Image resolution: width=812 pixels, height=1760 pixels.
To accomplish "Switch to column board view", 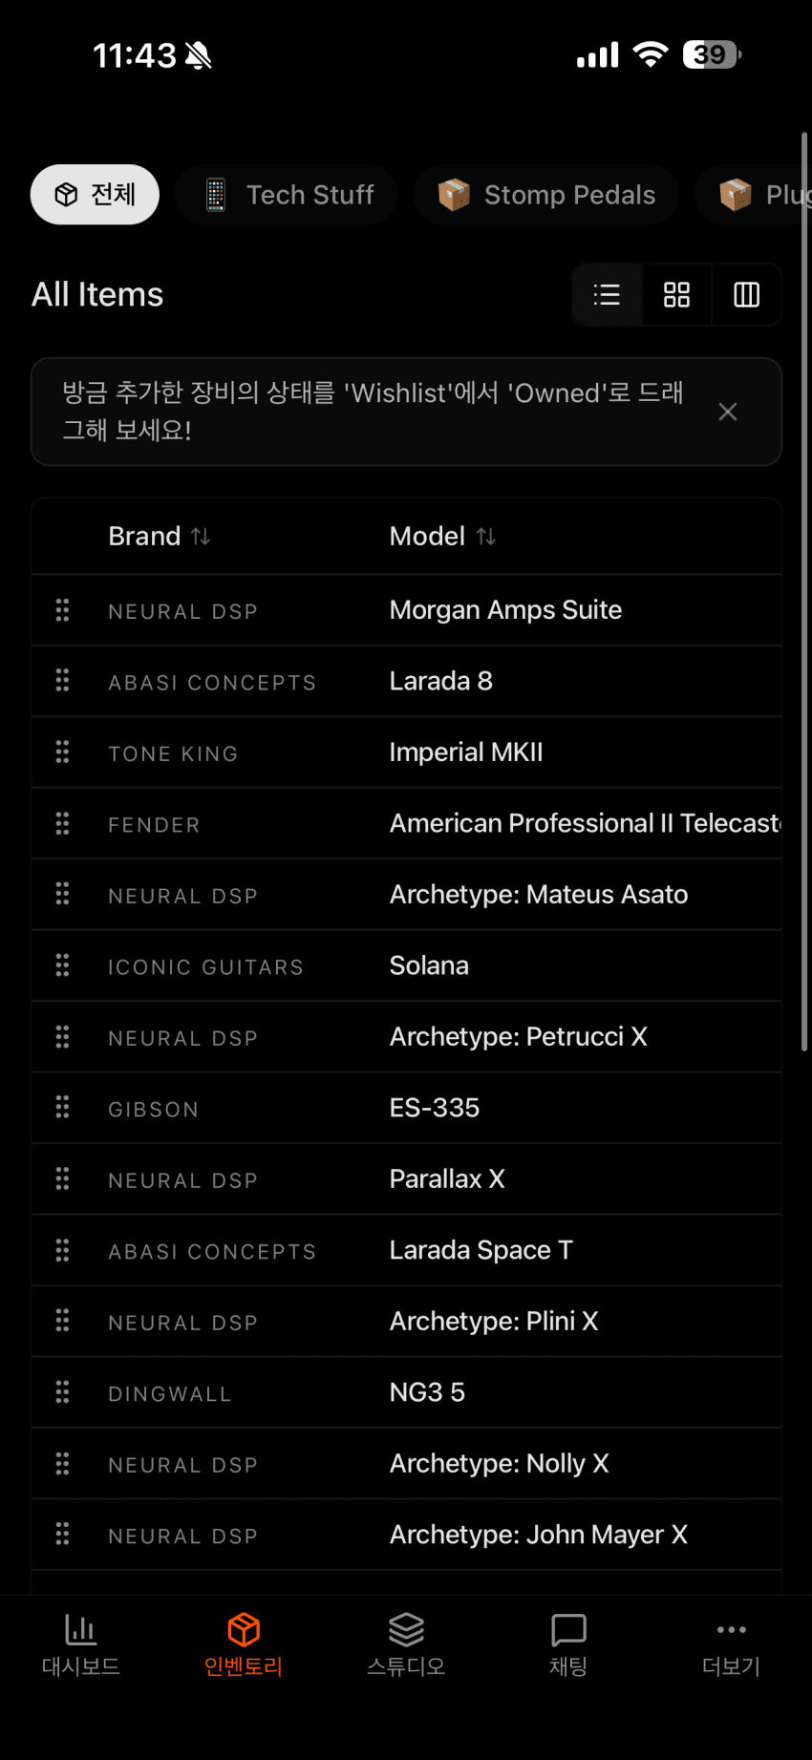I will pyautogui.click(x=746, y=295).
